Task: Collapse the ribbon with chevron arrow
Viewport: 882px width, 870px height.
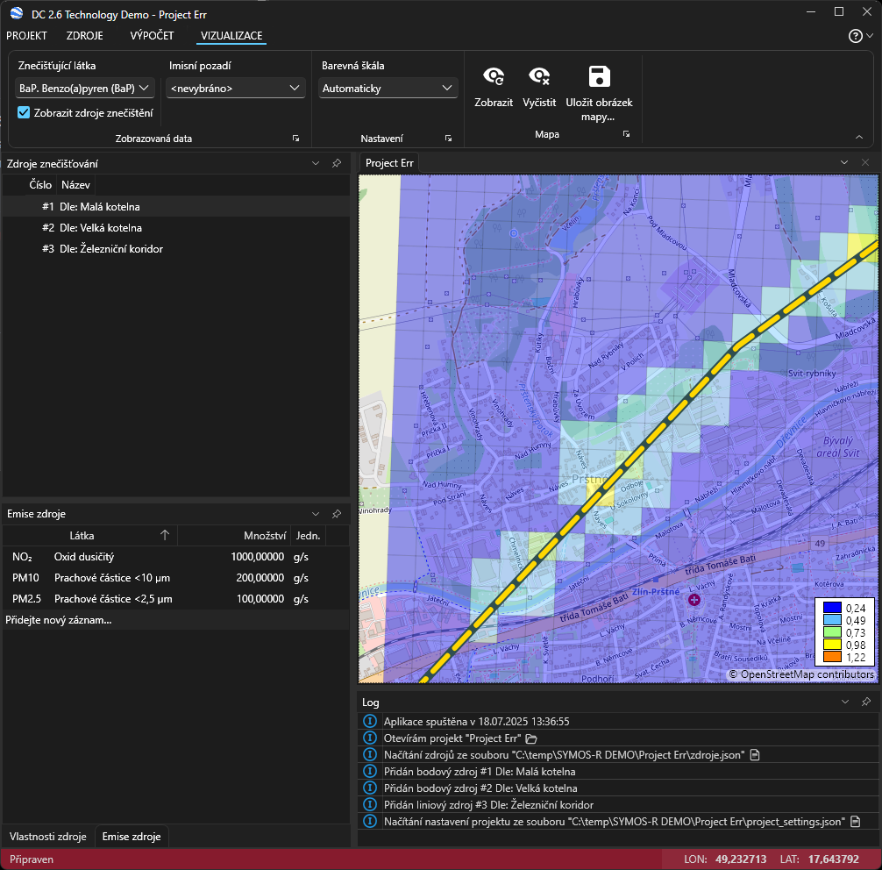Action: 858,137
